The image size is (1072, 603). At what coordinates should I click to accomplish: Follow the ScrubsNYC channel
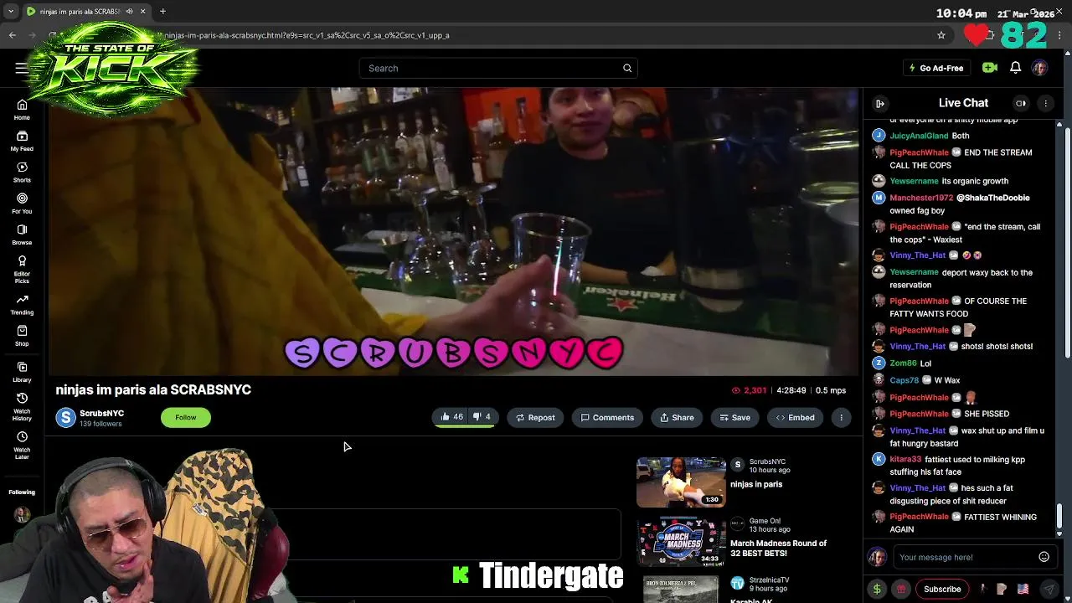click(186, 417)
